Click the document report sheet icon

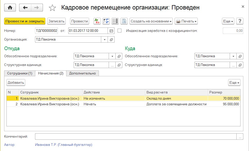pyautogui.click(x=124, y=21)
